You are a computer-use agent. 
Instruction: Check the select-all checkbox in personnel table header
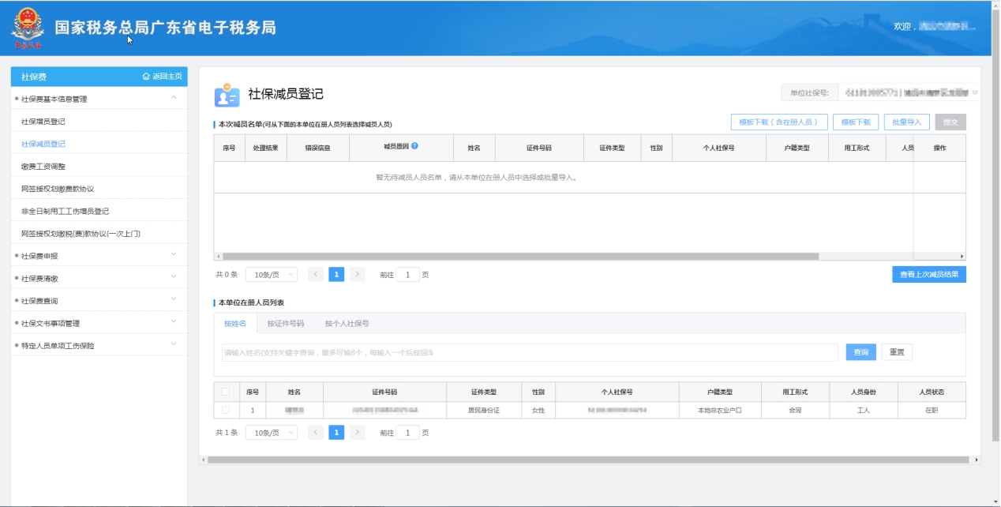[x=226, y=392]
